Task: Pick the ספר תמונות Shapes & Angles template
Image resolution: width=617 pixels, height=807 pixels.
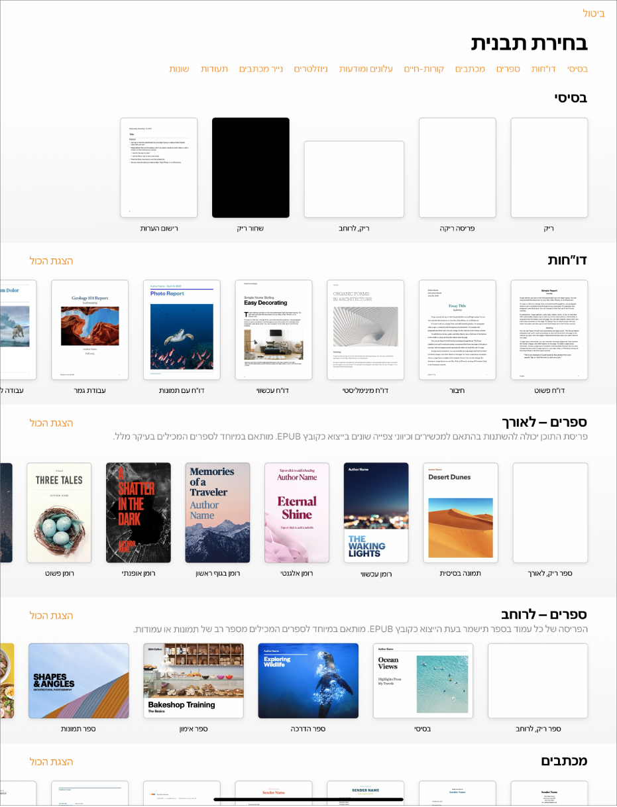Action: (x=79, y=681)
